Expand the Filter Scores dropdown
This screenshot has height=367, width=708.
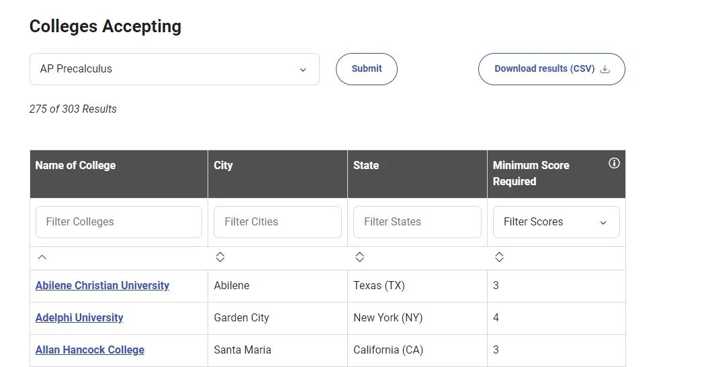coord(556,222)
